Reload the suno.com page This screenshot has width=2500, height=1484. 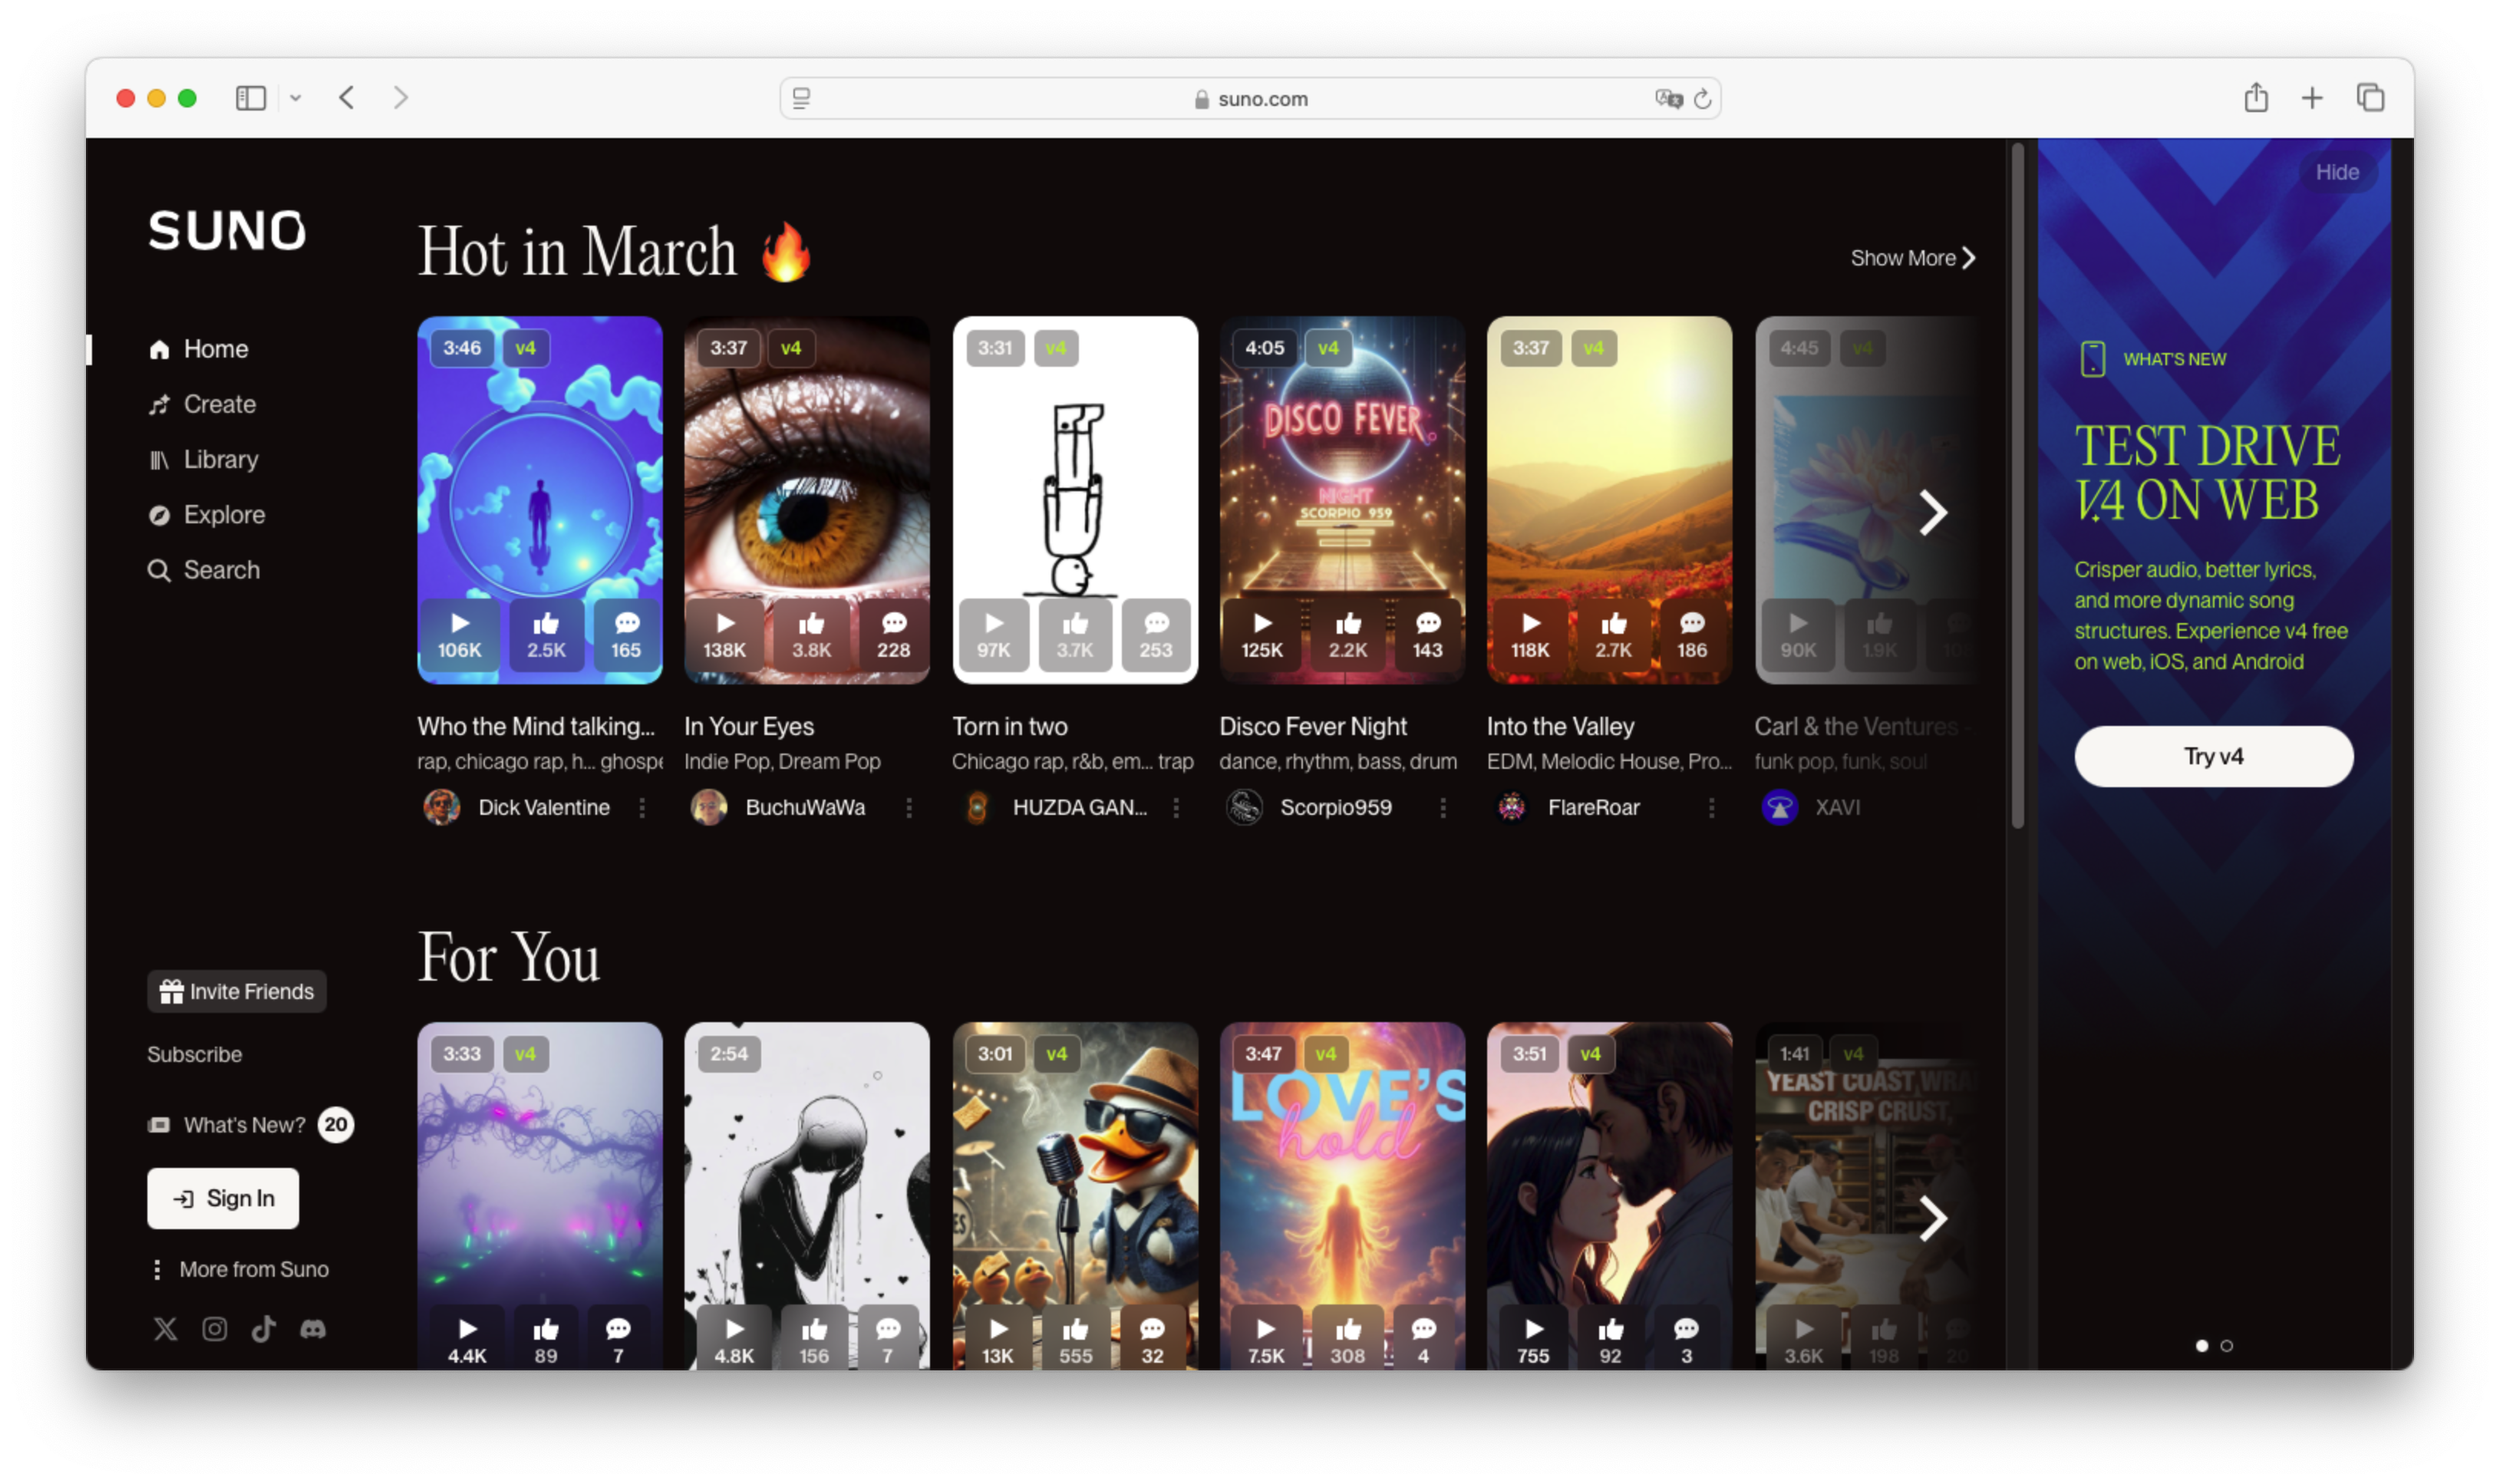pos(1702,99)
